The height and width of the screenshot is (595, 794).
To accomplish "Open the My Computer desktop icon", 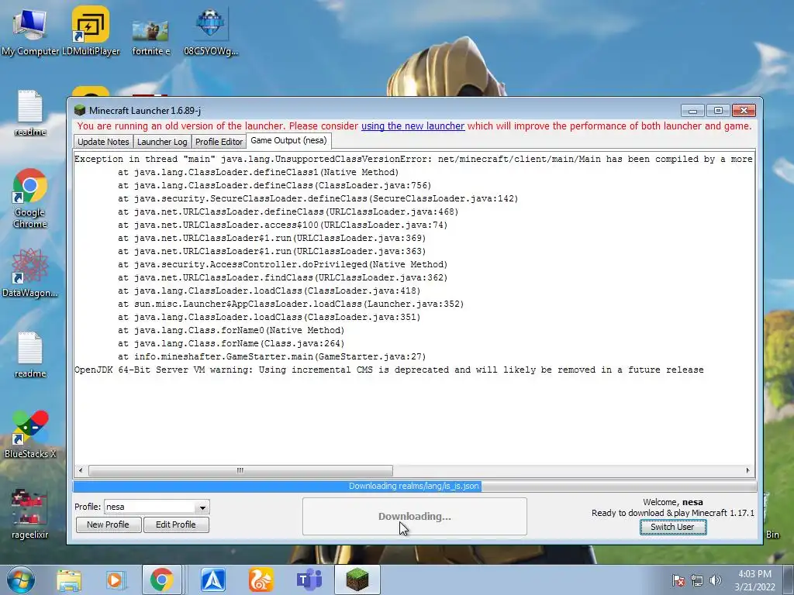I will (x=29, y=30).
